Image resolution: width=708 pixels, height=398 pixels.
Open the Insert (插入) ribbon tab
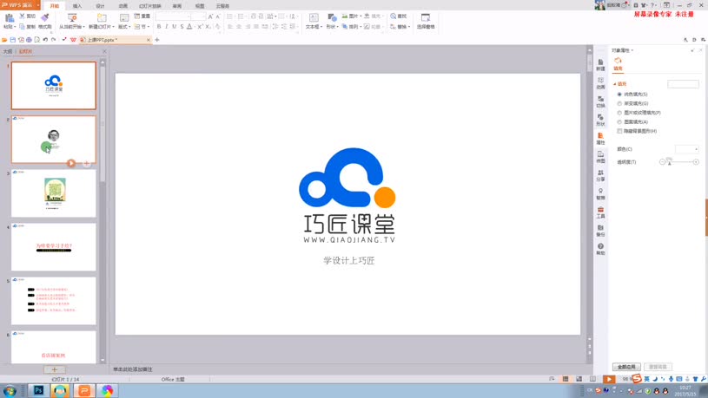click(77, 6)
